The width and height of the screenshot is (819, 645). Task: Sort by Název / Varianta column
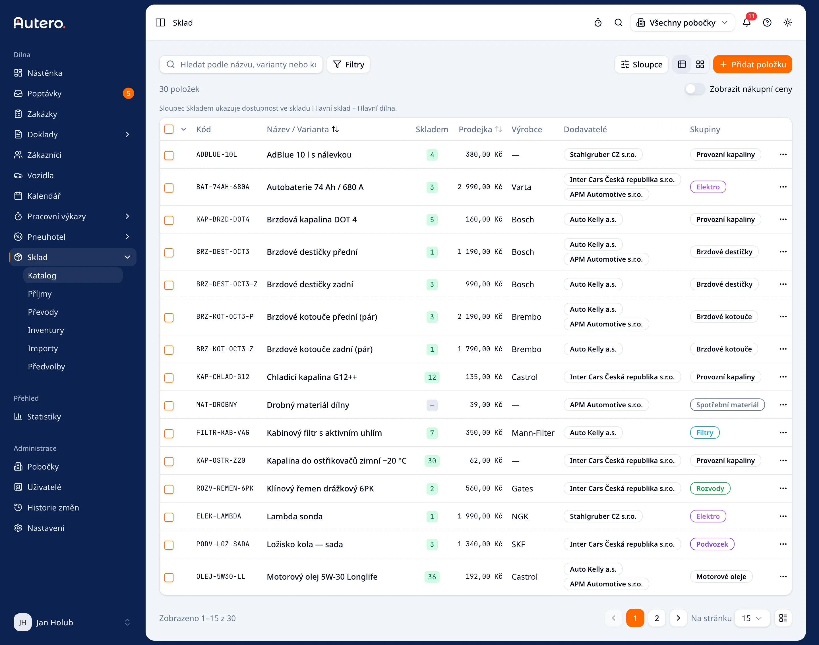303,129
